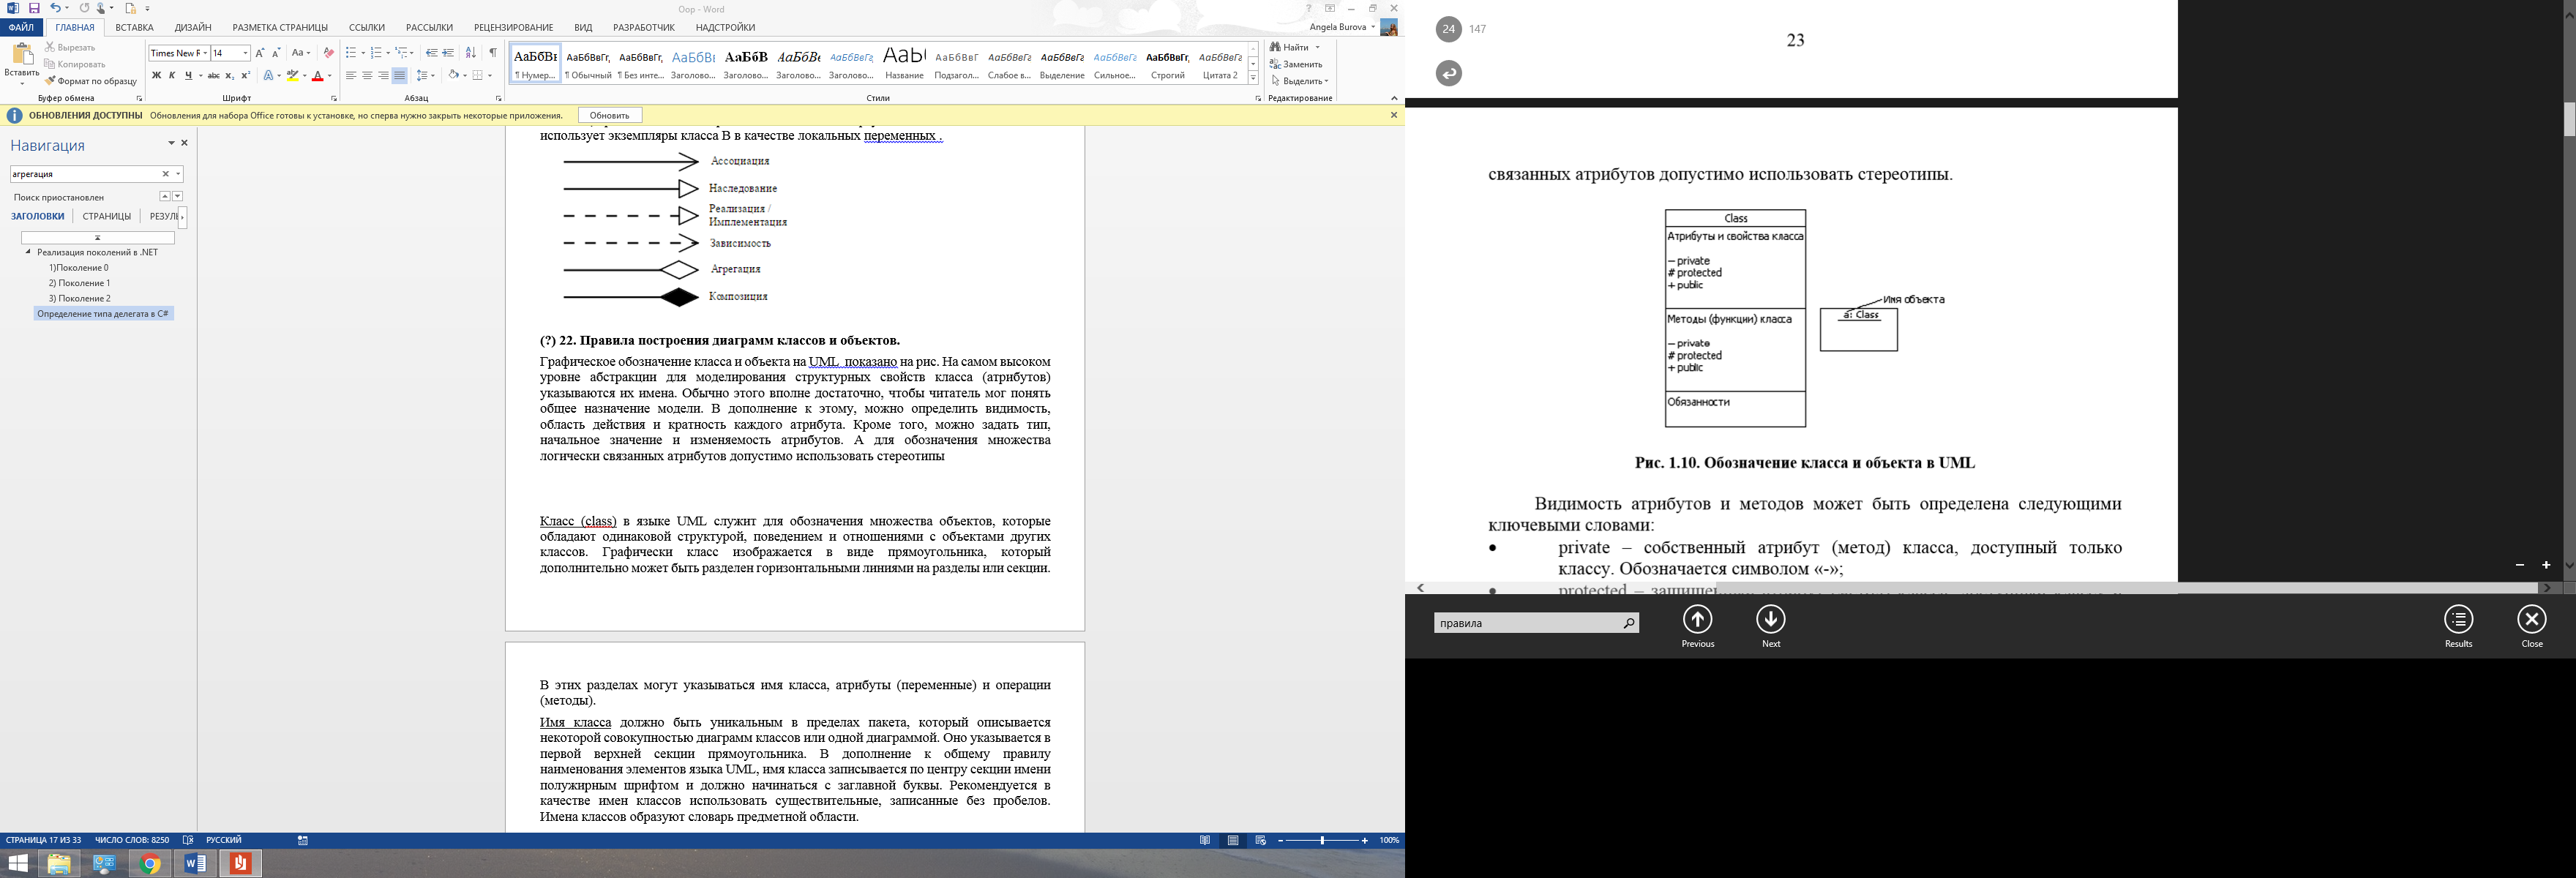
Task: Open the ССЫЛКИ ribbon tab
Action: 367,27
